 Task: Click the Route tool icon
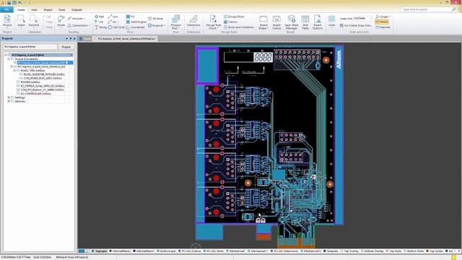[x=61, y=21]
